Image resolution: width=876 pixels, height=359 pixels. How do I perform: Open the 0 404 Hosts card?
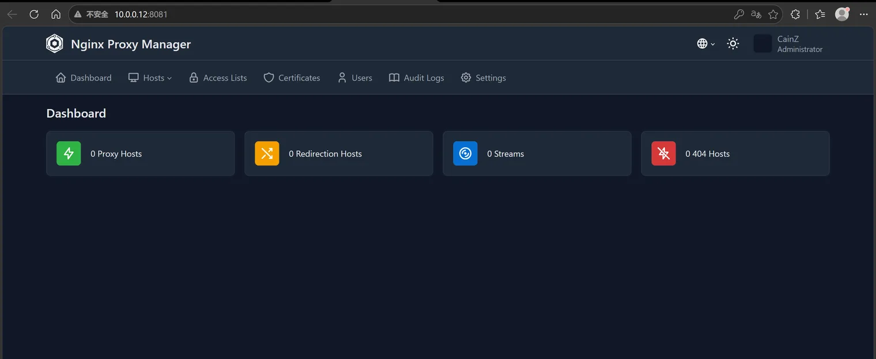click(x=735, y=154)
